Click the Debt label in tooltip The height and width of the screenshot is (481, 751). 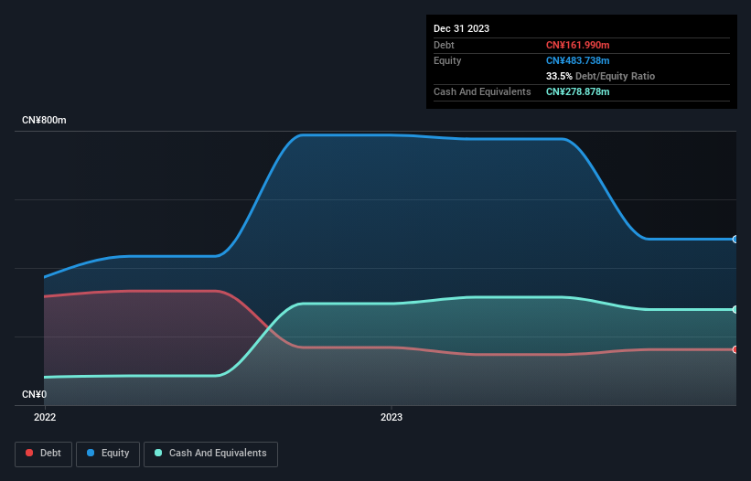tap(444, 45)
